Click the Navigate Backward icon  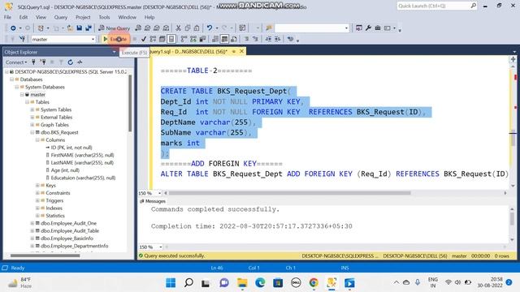point(13,28)
